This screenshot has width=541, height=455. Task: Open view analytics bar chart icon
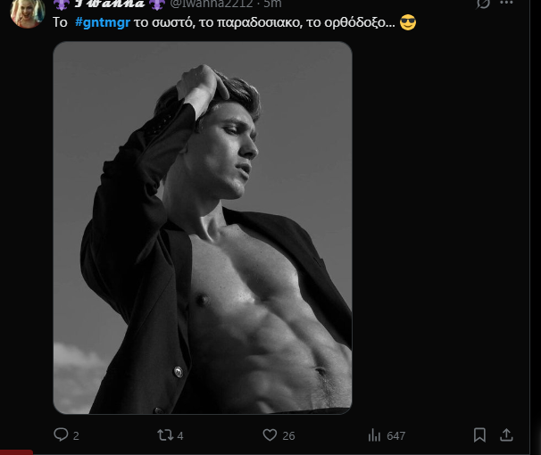pos(375,434)
